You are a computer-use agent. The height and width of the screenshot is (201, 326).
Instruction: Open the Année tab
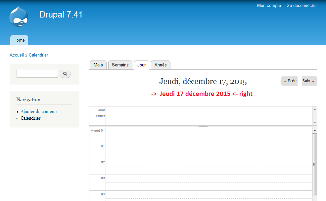[x=161, y=65]
